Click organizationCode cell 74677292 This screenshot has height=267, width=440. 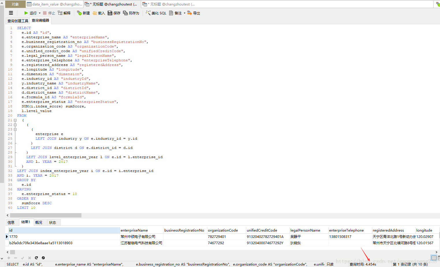point(227,243)
